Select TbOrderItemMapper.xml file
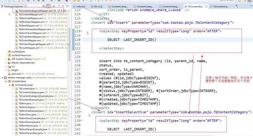Image resolution: width=253 pixels, height=136 pixels. 32,37
